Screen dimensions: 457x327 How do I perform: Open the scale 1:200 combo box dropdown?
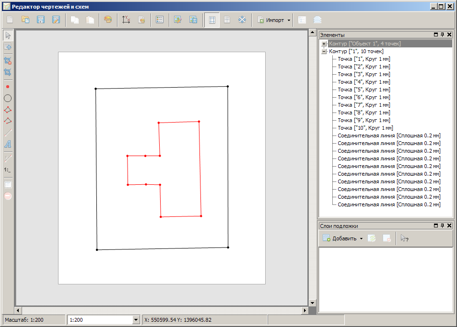click(x=135, y=320)
